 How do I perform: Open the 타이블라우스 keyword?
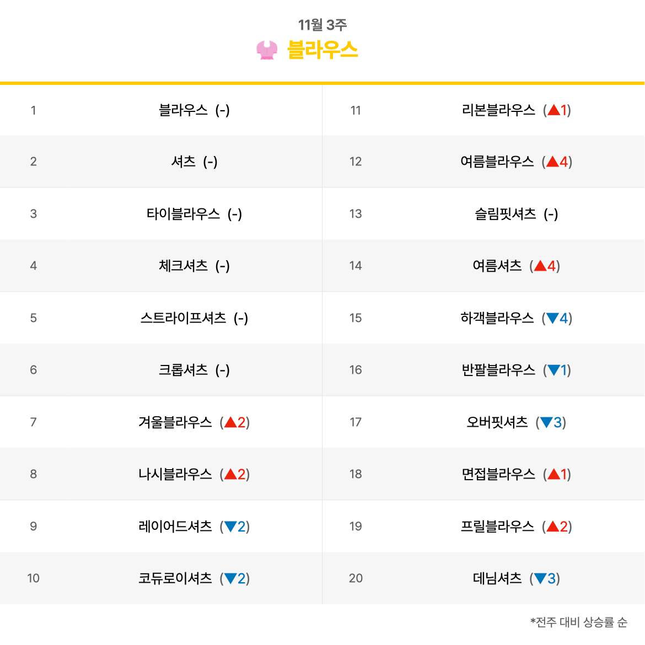[x=183, y=213]
